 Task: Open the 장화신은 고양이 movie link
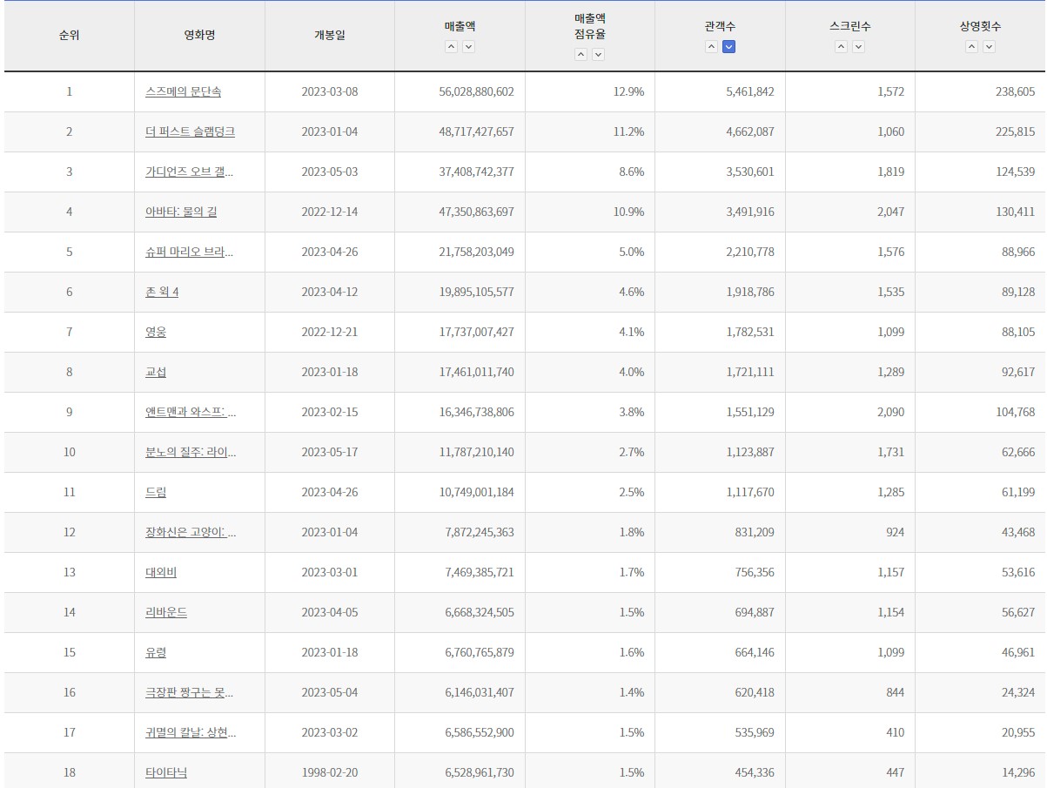[191, 532]
